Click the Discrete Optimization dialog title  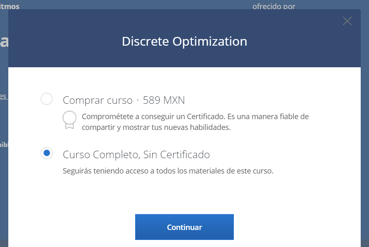184,42
